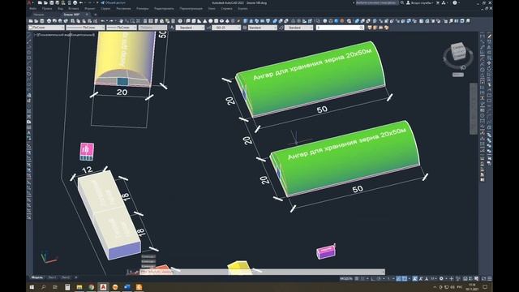Click vertical scrollbar of drawing area
The width and height of the screenshot is (519, 292).
coord(473,109)
